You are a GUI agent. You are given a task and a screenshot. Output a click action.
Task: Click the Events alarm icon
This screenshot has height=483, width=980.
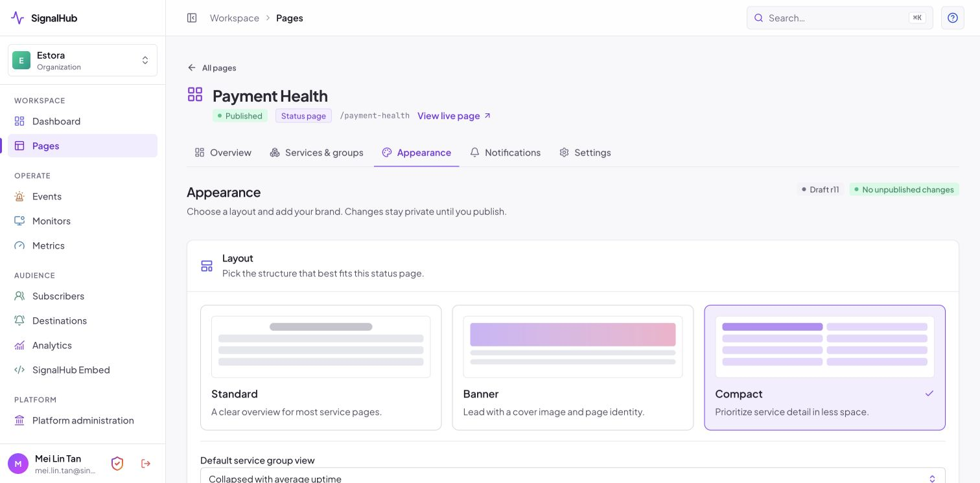pyautogui.click(x=19, y=196)
